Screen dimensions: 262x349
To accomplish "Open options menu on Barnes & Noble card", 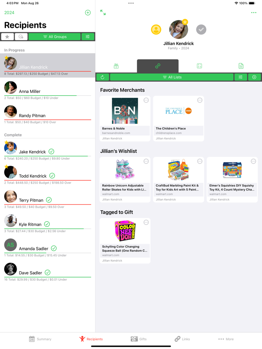I will click(146, 100).
